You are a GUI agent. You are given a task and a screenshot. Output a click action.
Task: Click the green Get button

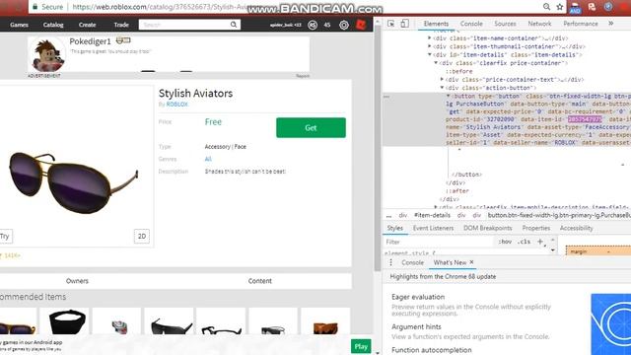coord(311,127)
